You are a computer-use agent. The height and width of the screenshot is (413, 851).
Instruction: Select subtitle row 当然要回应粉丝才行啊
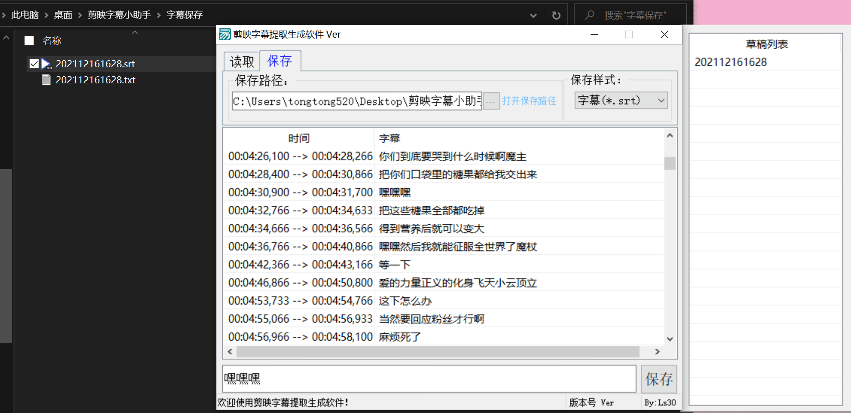(444, 319)
